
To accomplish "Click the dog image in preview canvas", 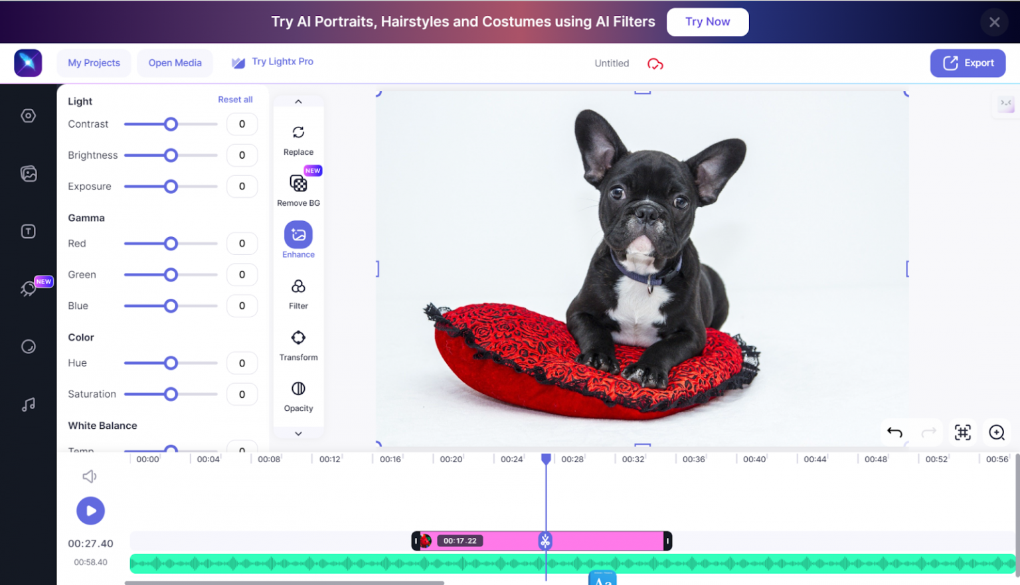I will [642, 268].
